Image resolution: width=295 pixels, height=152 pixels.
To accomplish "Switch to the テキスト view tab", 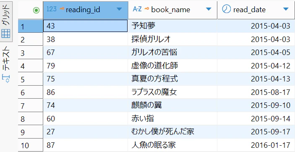I will 6,64.
